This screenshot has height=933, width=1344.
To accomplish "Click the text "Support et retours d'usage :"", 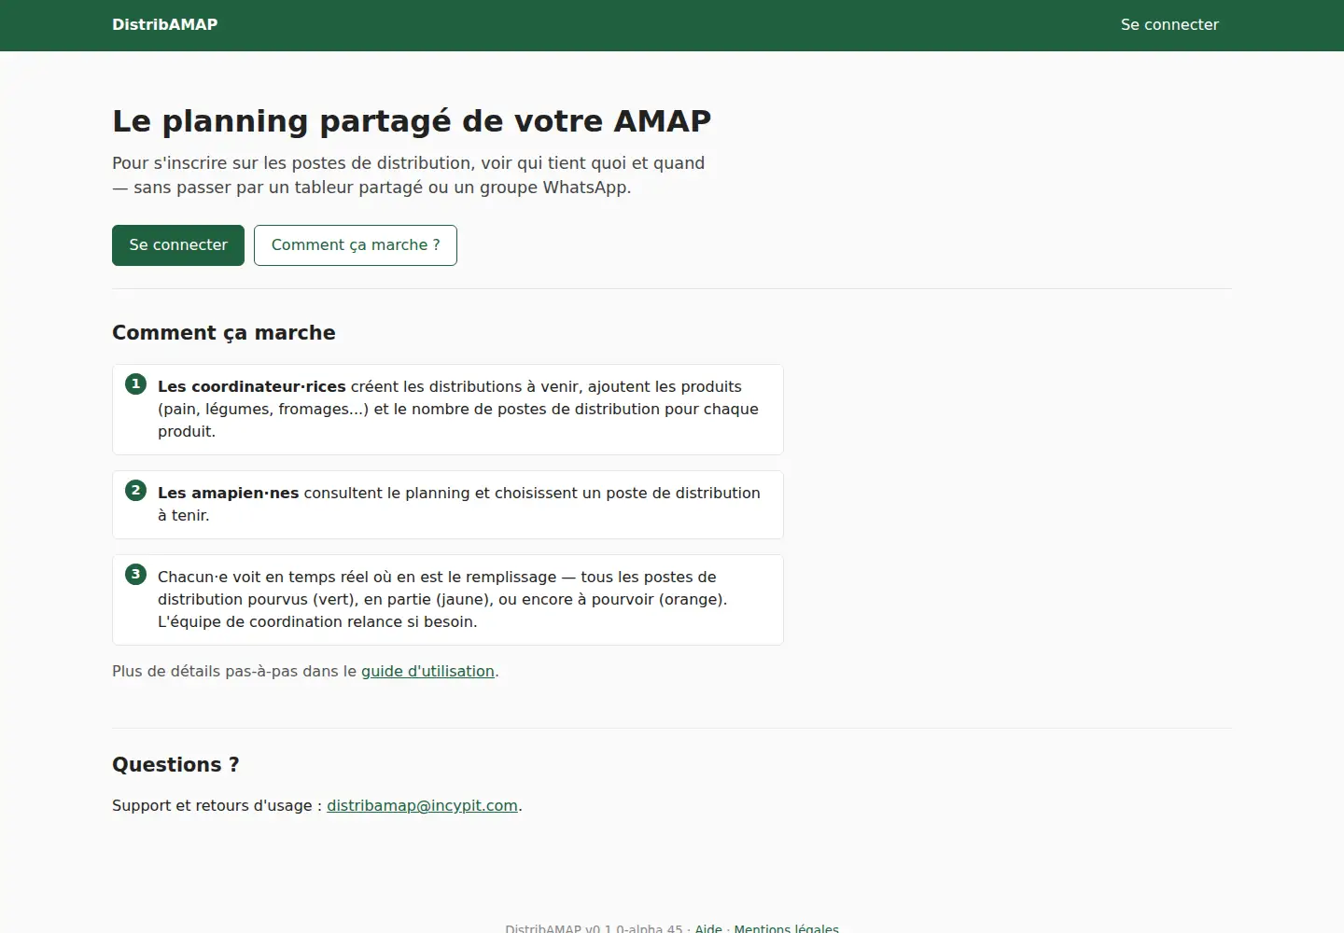I will 217,805.
